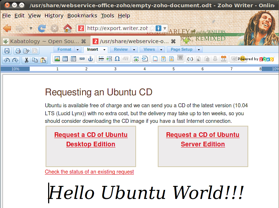Insert HTML code with HTML icon

[136, 59]
